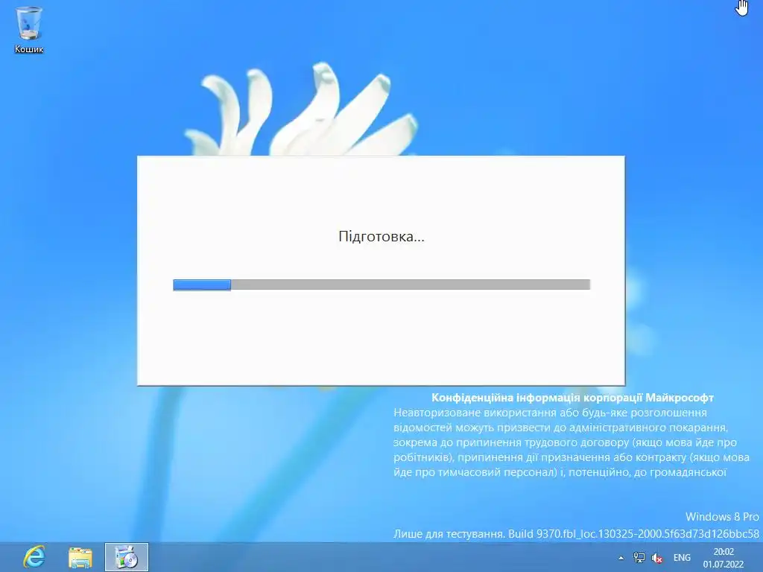Open the Кошик recycle bin icon
Screen dimensions: 763x572
tap(29, 29)
